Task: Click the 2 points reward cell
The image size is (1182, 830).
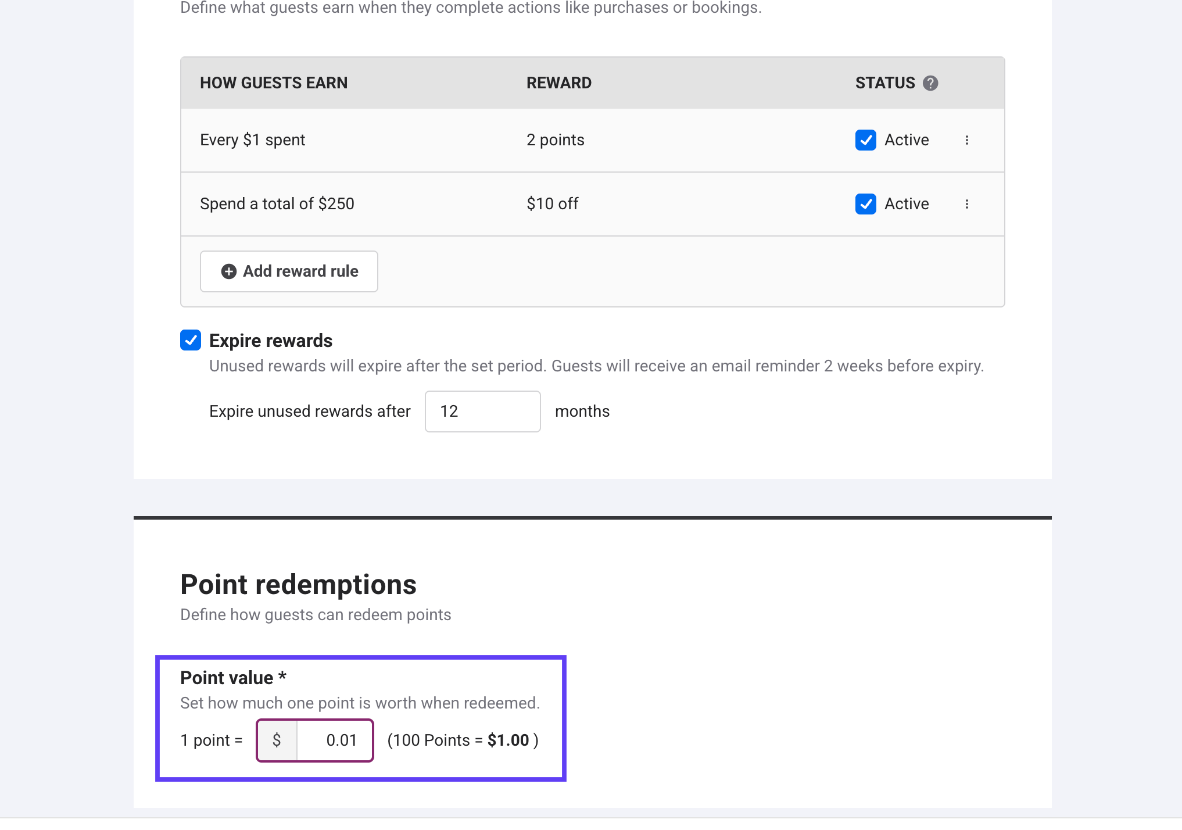Action: [555, 140]
